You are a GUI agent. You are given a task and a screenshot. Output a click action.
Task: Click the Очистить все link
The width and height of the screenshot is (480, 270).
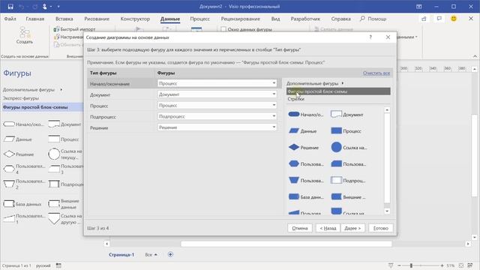tap(376, 73)
